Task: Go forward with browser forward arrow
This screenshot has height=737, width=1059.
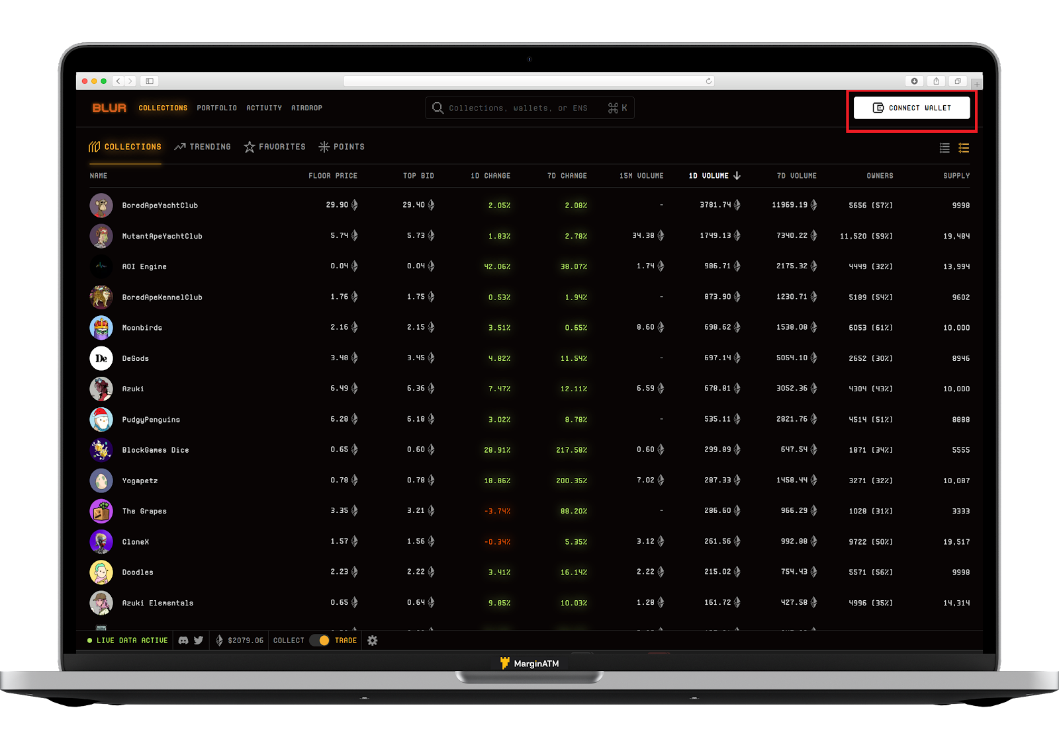Action: 130,81
